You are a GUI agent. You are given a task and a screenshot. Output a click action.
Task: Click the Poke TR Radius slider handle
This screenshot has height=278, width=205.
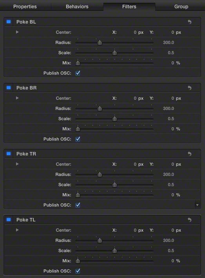pos(100,174)
